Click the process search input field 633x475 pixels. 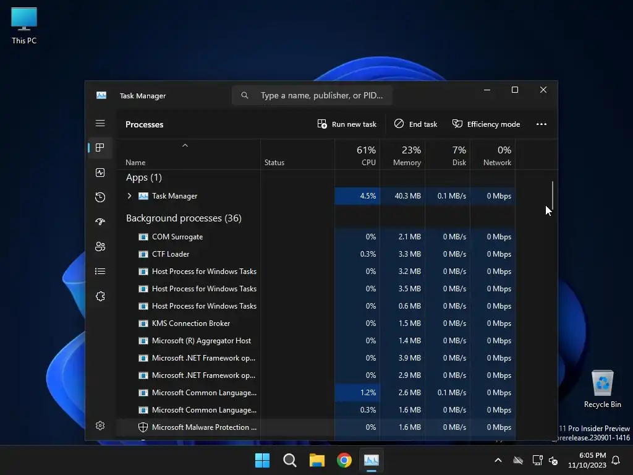tap(312, 96)
